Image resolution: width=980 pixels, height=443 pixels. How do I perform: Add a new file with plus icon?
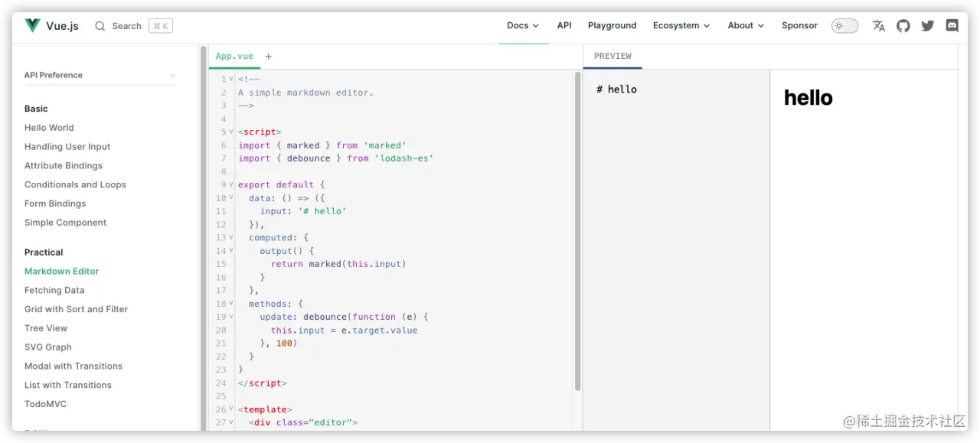coord(268,56)
